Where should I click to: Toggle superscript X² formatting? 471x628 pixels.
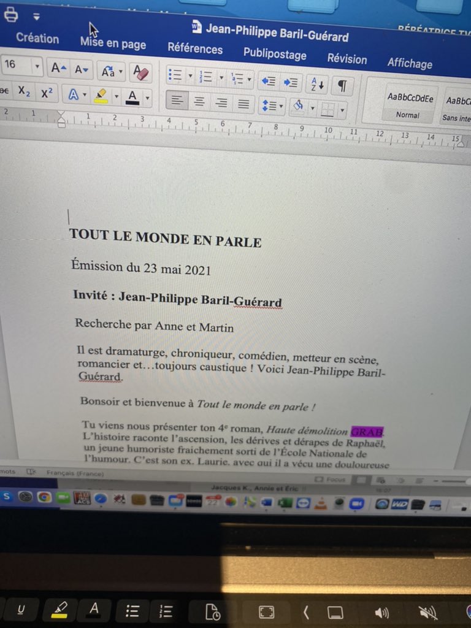47,93
